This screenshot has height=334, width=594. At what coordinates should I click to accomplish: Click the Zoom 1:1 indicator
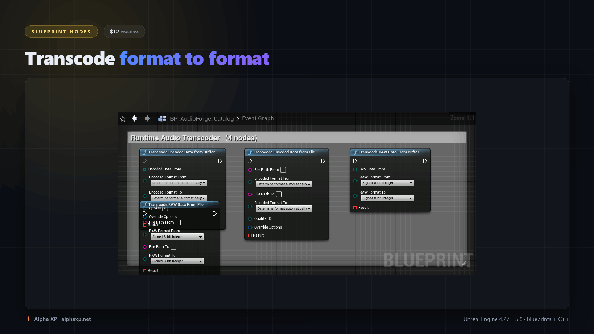coord(462,118)
